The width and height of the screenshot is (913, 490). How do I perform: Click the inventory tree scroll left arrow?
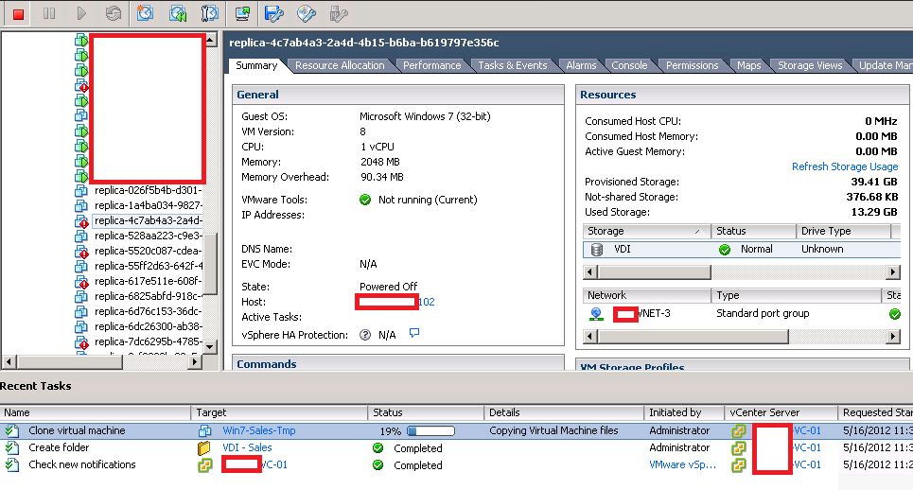9,362
